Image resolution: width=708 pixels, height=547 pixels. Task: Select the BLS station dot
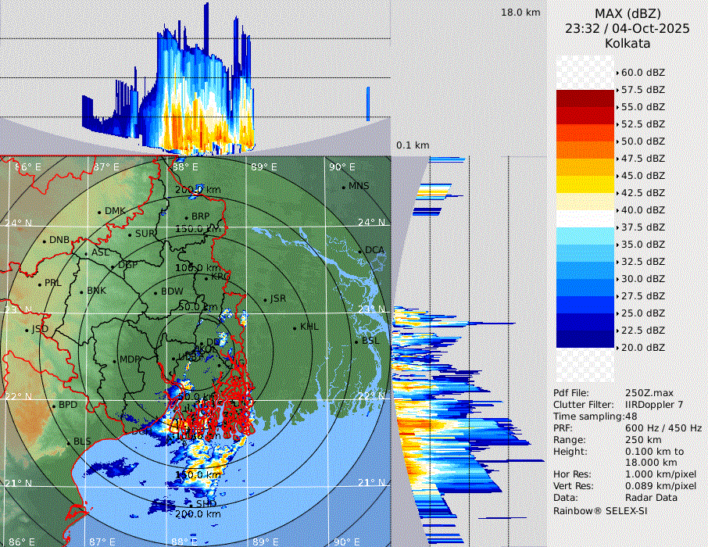[68, 442]
